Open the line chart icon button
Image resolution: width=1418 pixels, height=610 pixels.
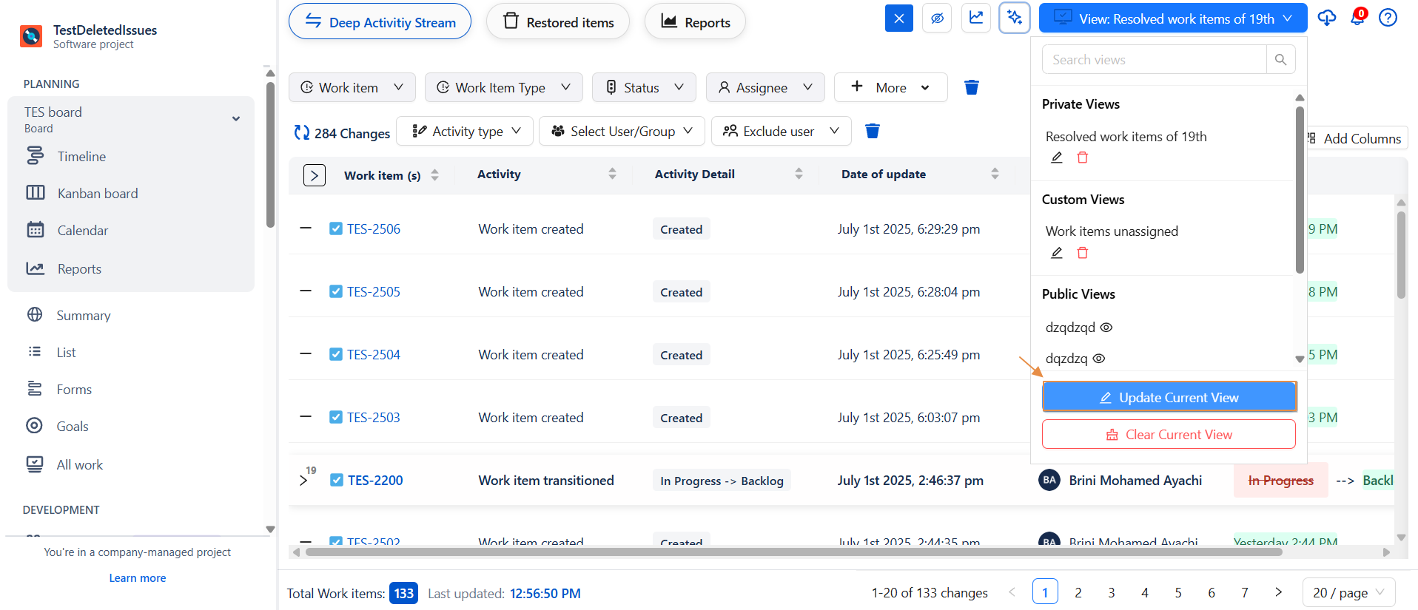pos(976,18)
